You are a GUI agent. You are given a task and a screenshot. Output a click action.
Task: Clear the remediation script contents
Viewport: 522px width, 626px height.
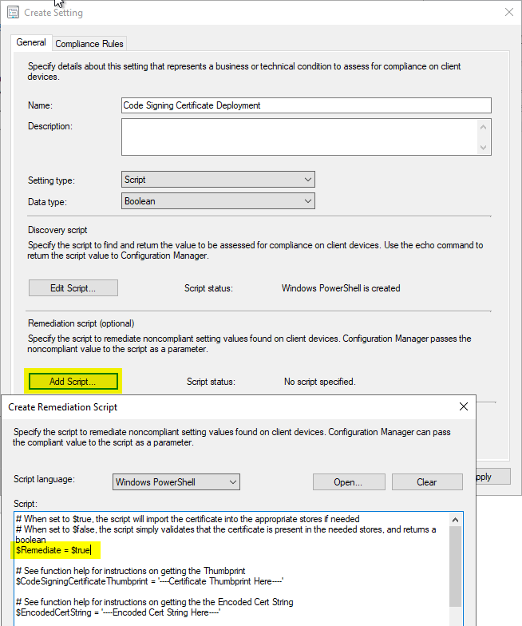coord(427,482)
